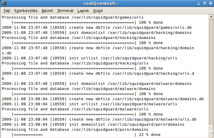Screen dimensions: 214x138
Task: Click the vertical scrollbar thumb
Action: click(211, 128)
